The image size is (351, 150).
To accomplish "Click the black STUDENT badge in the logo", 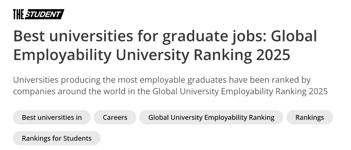I will pyautogui.click(x=44, y=14).
